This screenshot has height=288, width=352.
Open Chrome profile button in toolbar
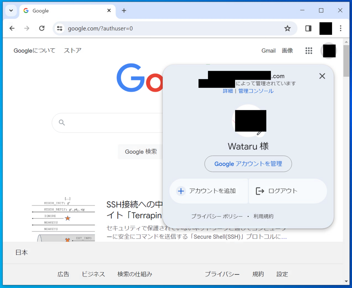pos(326,28)
